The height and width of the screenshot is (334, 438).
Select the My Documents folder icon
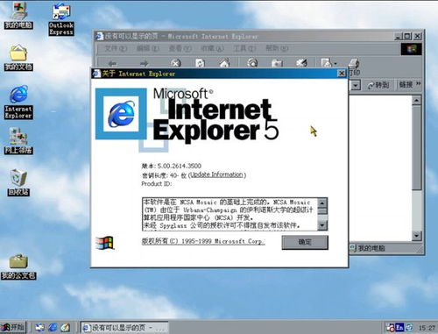click(x=18, y=57)
